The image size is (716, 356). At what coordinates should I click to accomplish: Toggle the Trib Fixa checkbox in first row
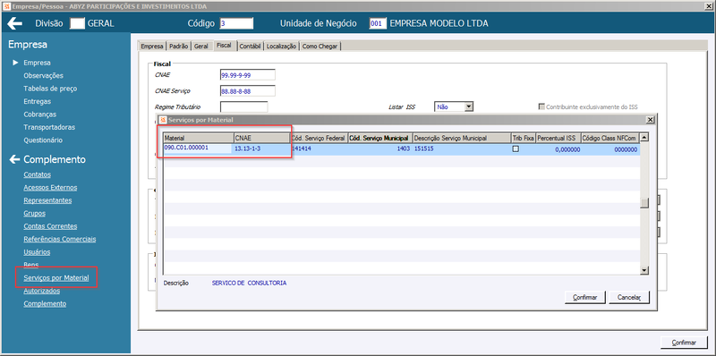516,148
